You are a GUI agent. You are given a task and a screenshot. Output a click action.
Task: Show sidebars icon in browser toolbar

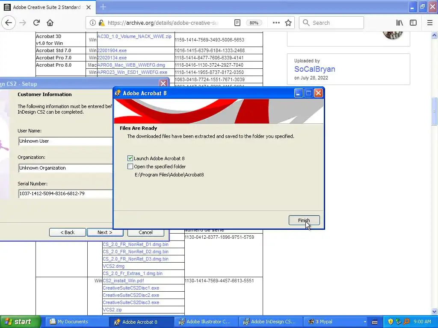pyautogui.click(x=413, y=23)
